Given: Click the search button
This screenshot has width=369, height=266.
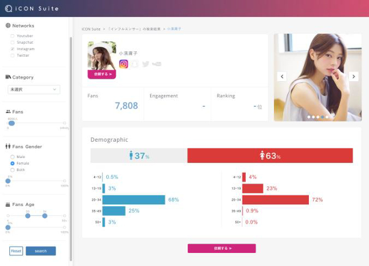Looking at the screenshot, I should click(41, 251).
